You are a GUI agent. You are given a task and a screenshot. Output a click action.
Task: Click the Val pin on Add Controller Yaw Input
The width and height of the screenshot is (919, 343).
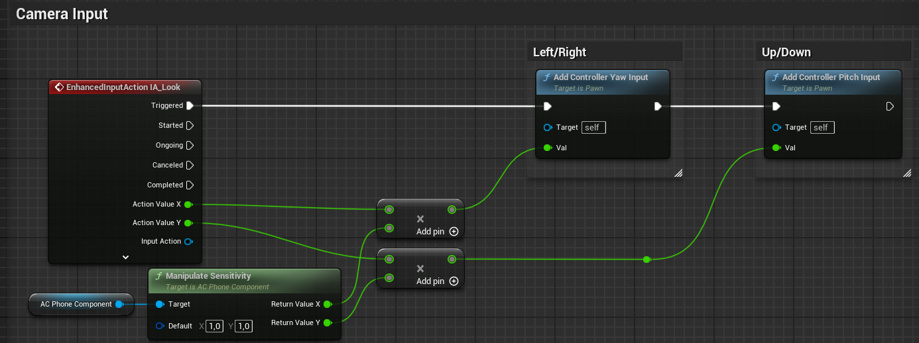[547, 148]
